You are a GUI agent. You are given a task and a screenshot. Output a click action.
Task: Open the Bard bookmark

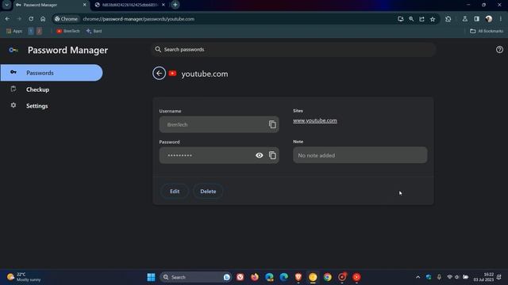tap(94, 31)
